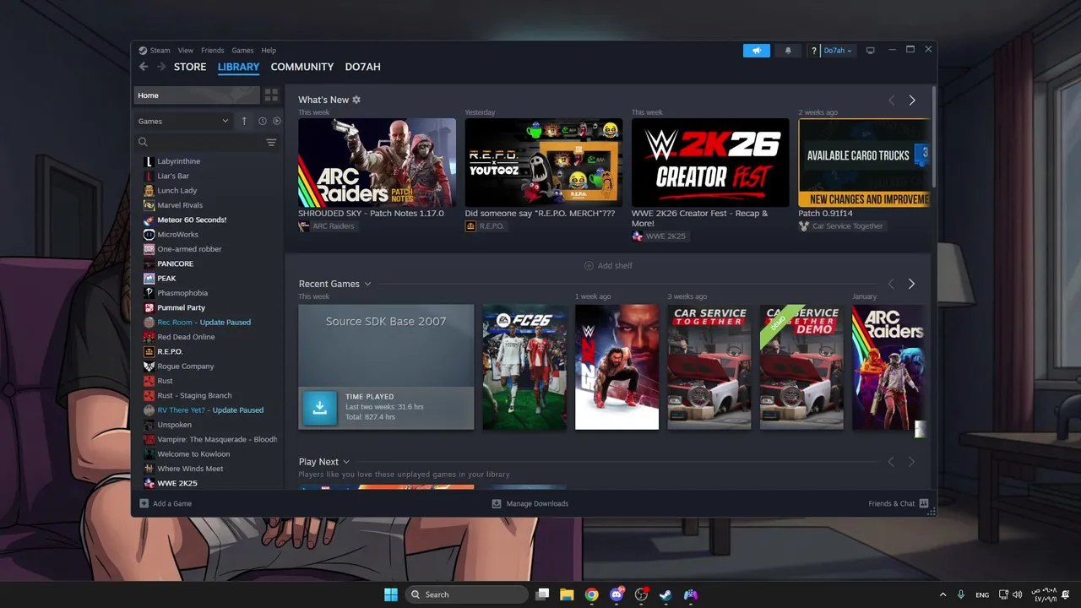Click the forward navigation arrow
The width and height of the screenshot is (1081, 608).
160,67
